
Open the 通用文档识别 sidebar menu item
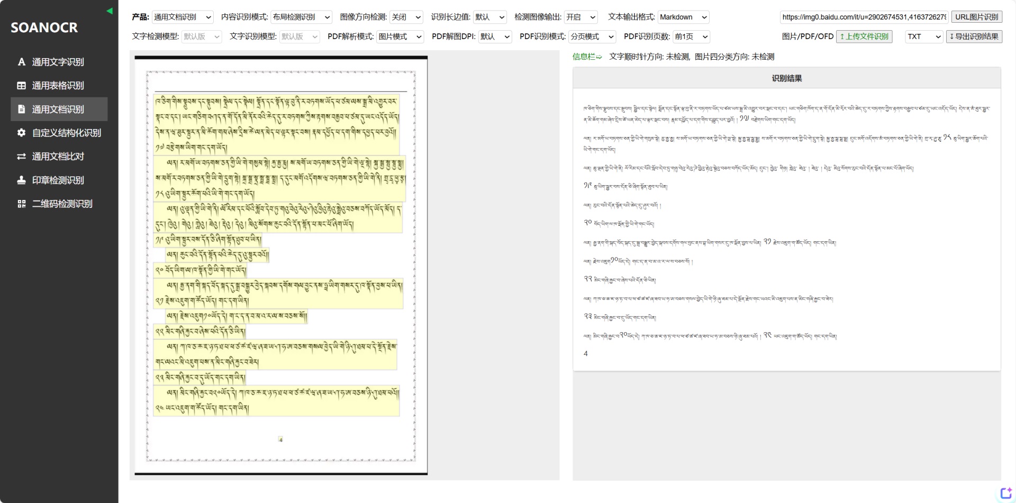(58, 109)
